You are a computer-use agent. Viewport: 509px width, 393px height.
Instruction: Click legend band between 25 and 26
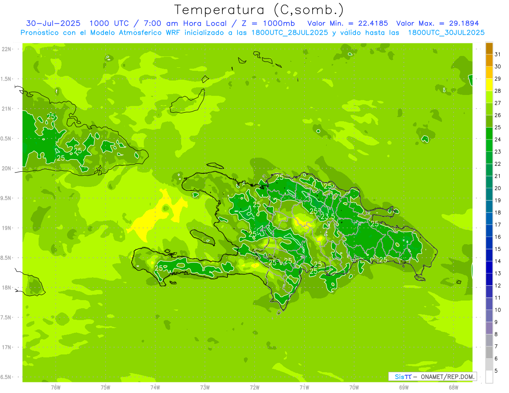(x=489, y=121)
